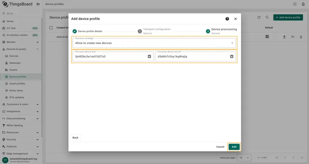The image size is (309, 164).
Task: Collapse Devices & assets section
Action: (21, 49)
